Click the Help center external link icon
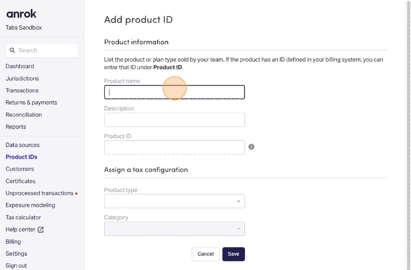411x270 pixels. (x=40, y=230)
